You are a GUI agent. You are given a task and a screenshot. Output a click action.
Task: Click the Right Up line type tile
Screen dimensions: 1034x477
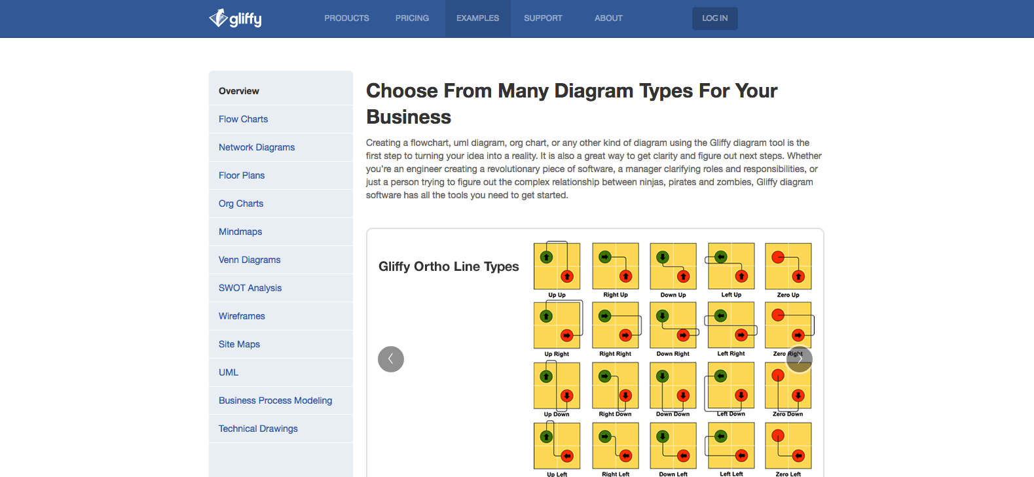616,267
